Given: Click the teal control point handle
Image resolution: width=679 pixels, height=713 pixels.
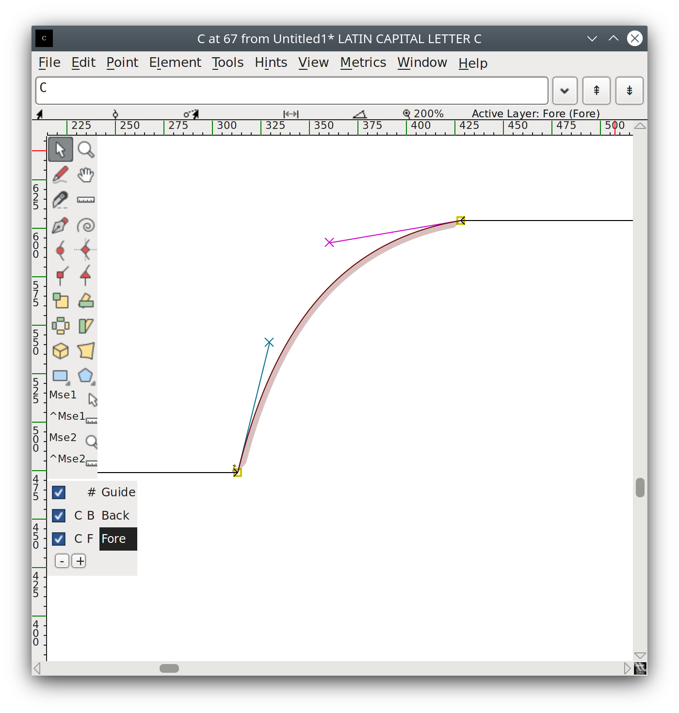Looking at the screenshot, I should [269, 342].
